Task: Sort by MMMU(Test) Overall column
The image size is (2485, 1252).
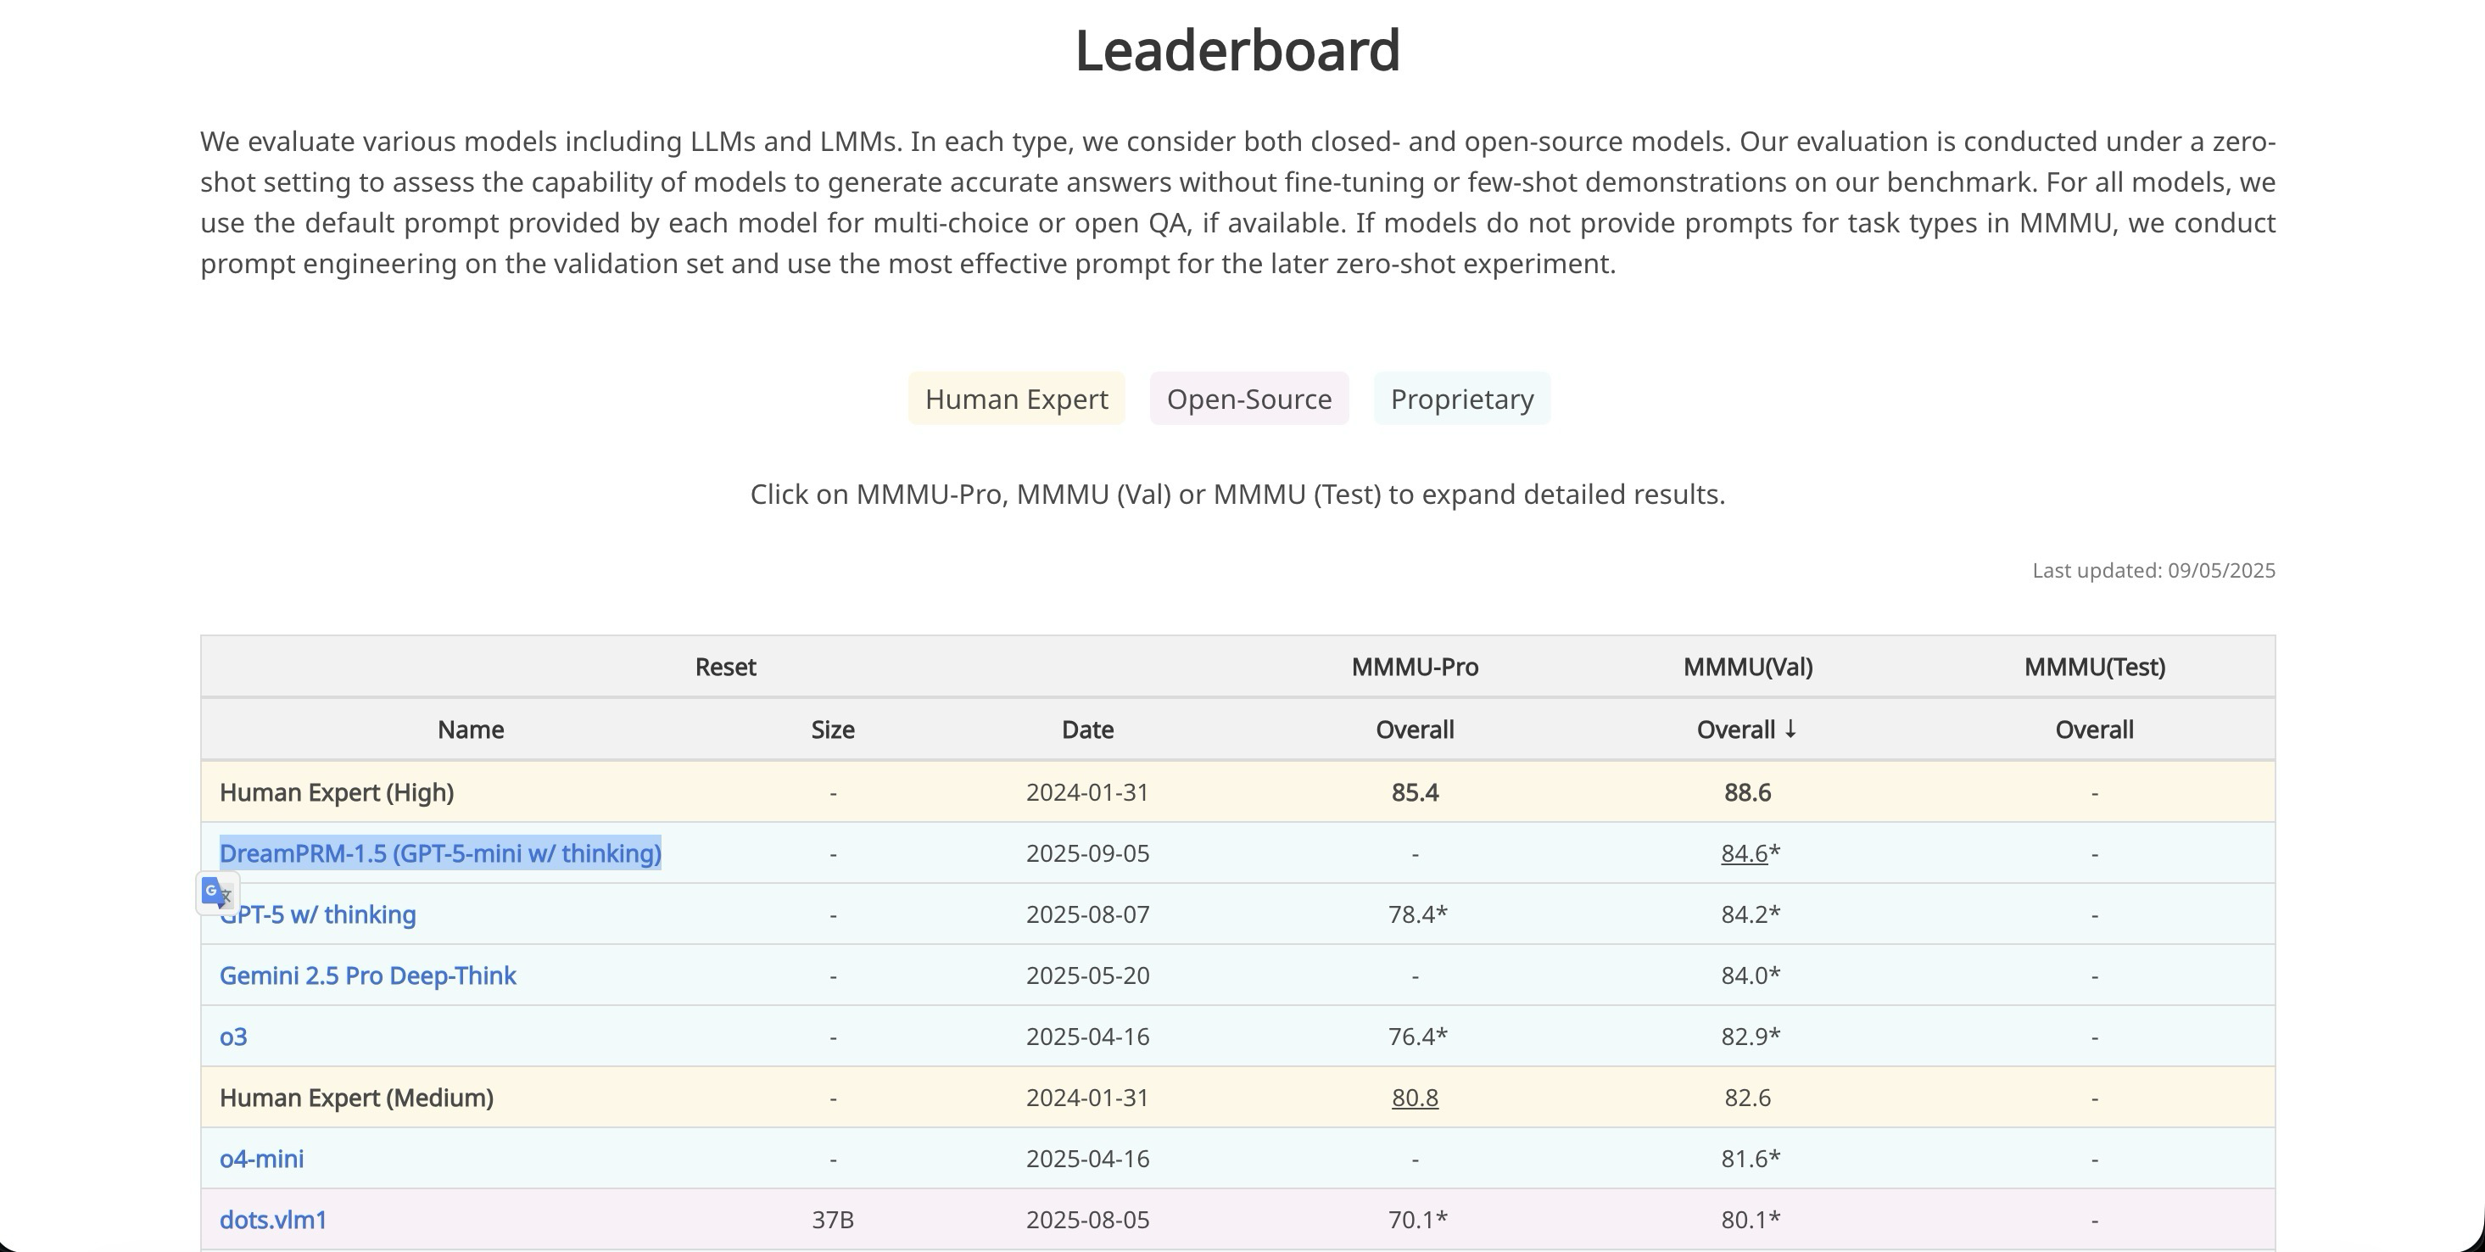Action: pos(2094,730)
